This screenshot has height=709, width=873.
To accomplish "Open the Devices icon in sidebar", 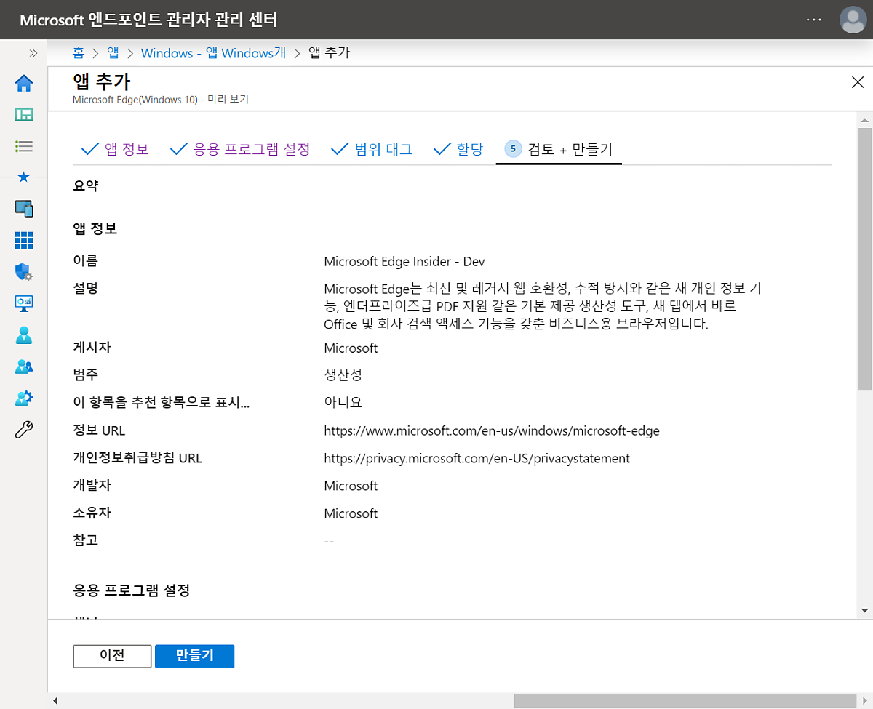I will tap(24, 209).
